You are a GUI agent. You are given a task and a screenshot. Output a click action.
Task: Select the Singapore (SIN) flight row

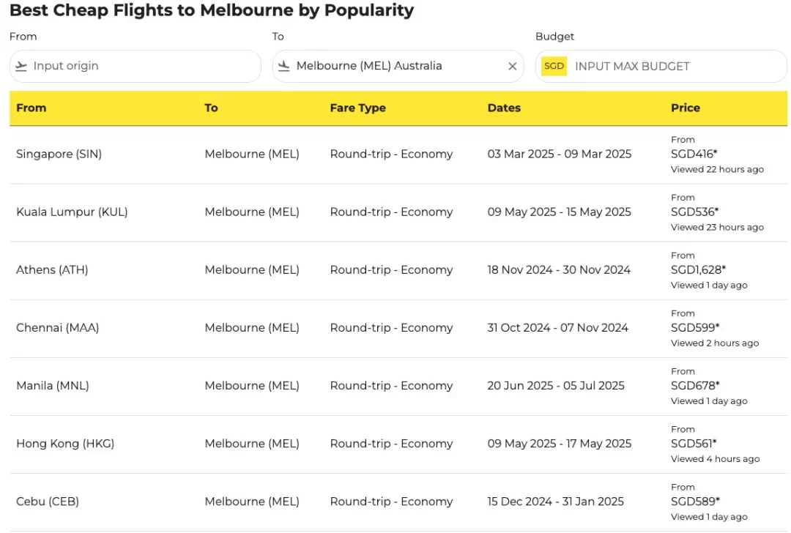coord(398,154)
